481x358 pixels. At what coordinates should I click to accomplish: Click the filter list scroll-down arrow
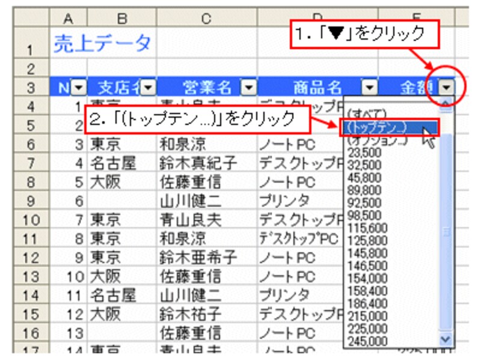[445, 339]
